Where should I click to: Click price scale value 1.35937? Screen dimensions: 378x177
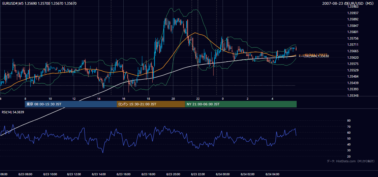[353, 13]
